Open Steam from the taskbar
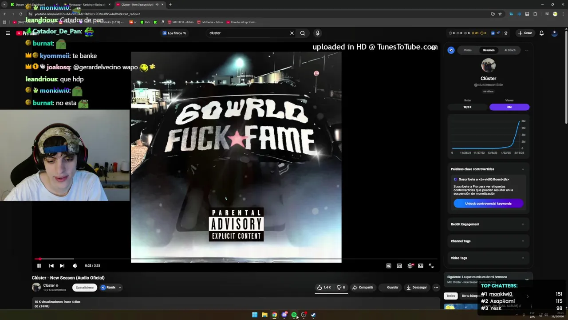 313,315
